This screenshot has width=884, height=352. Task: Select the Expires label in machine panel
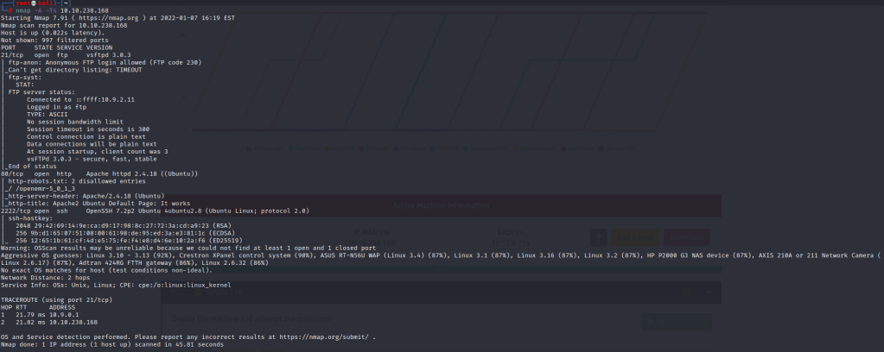click(512, 232)
